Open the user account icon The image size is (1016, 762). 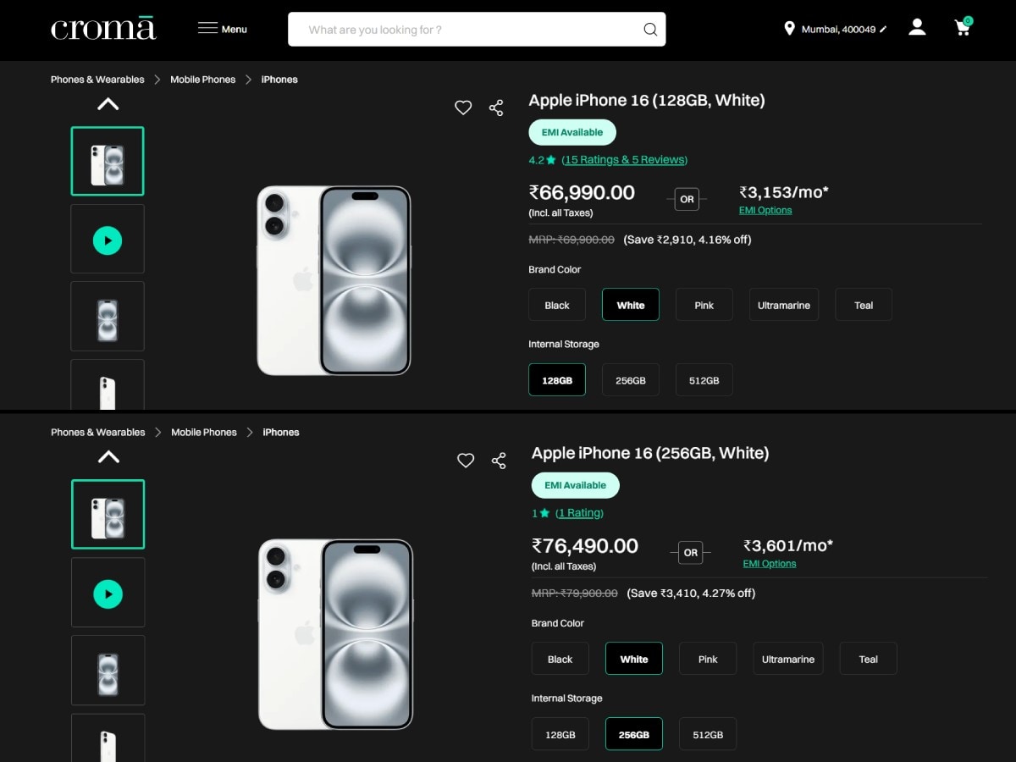coord(916,28)
